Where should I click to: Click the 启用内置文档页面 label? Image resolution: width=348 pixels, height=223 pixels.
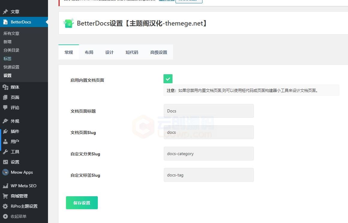click(x=87, y=80)
